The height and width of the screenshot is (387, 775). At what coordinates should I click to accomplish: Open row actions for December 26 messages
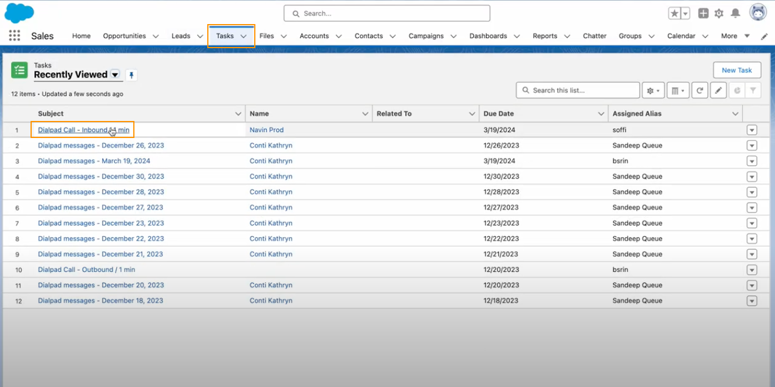pos(752,146)
